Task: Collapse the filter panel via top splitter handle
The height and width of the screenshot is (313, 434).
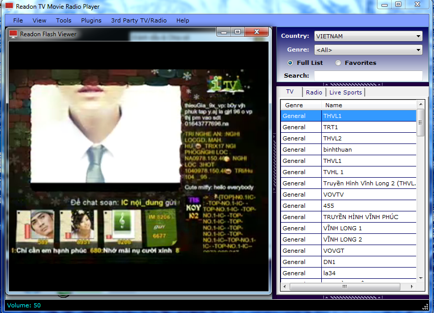Action: pyautogui.click(x=353, y=84)
